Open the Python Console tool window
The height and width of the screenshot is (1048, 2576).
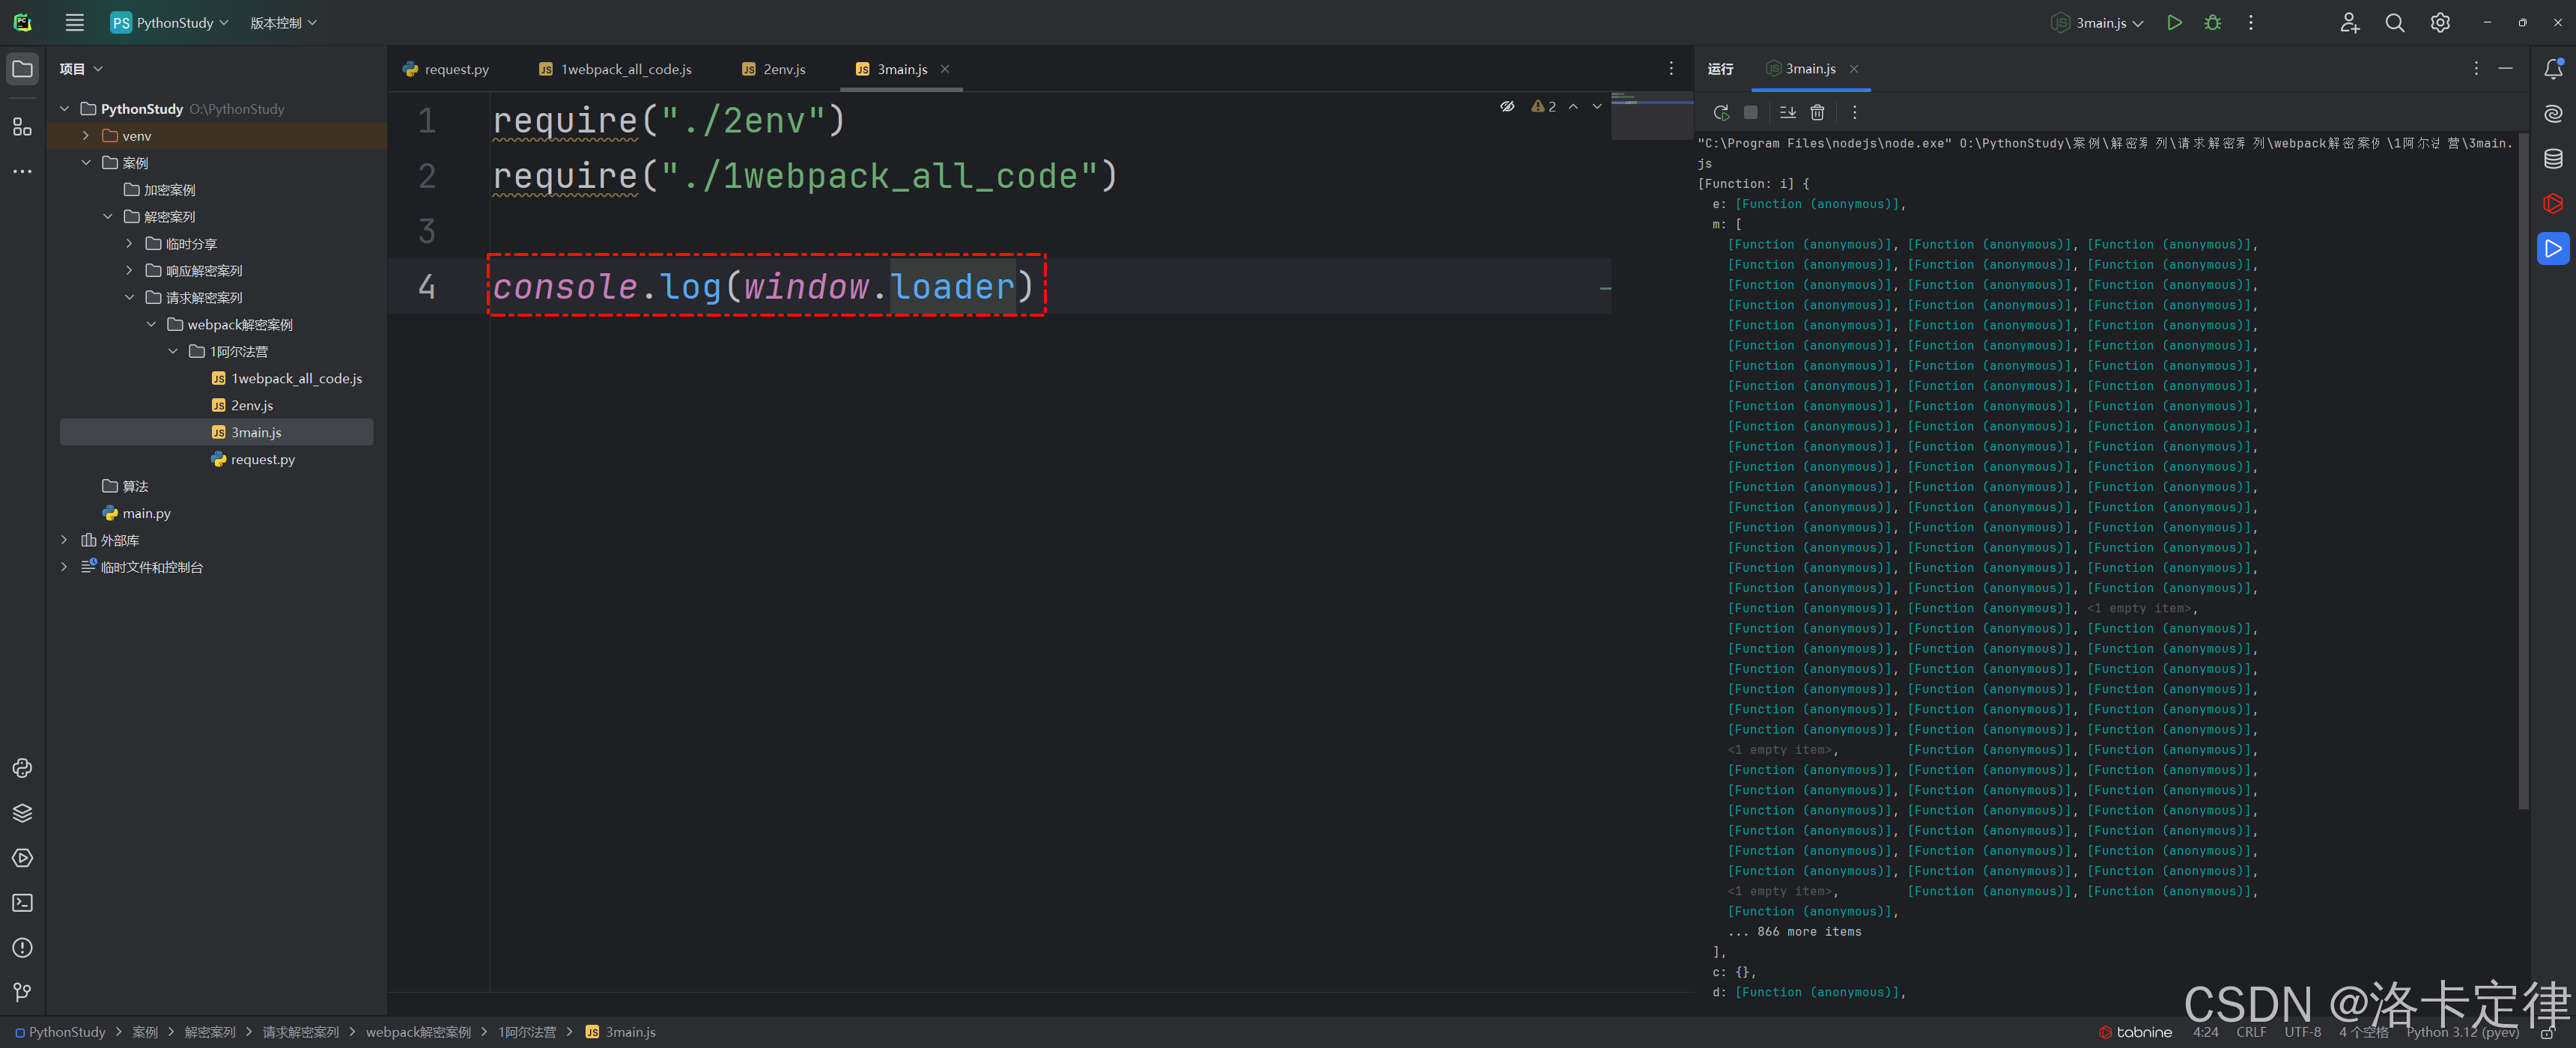pyautogui.click(x=22, y=768)
